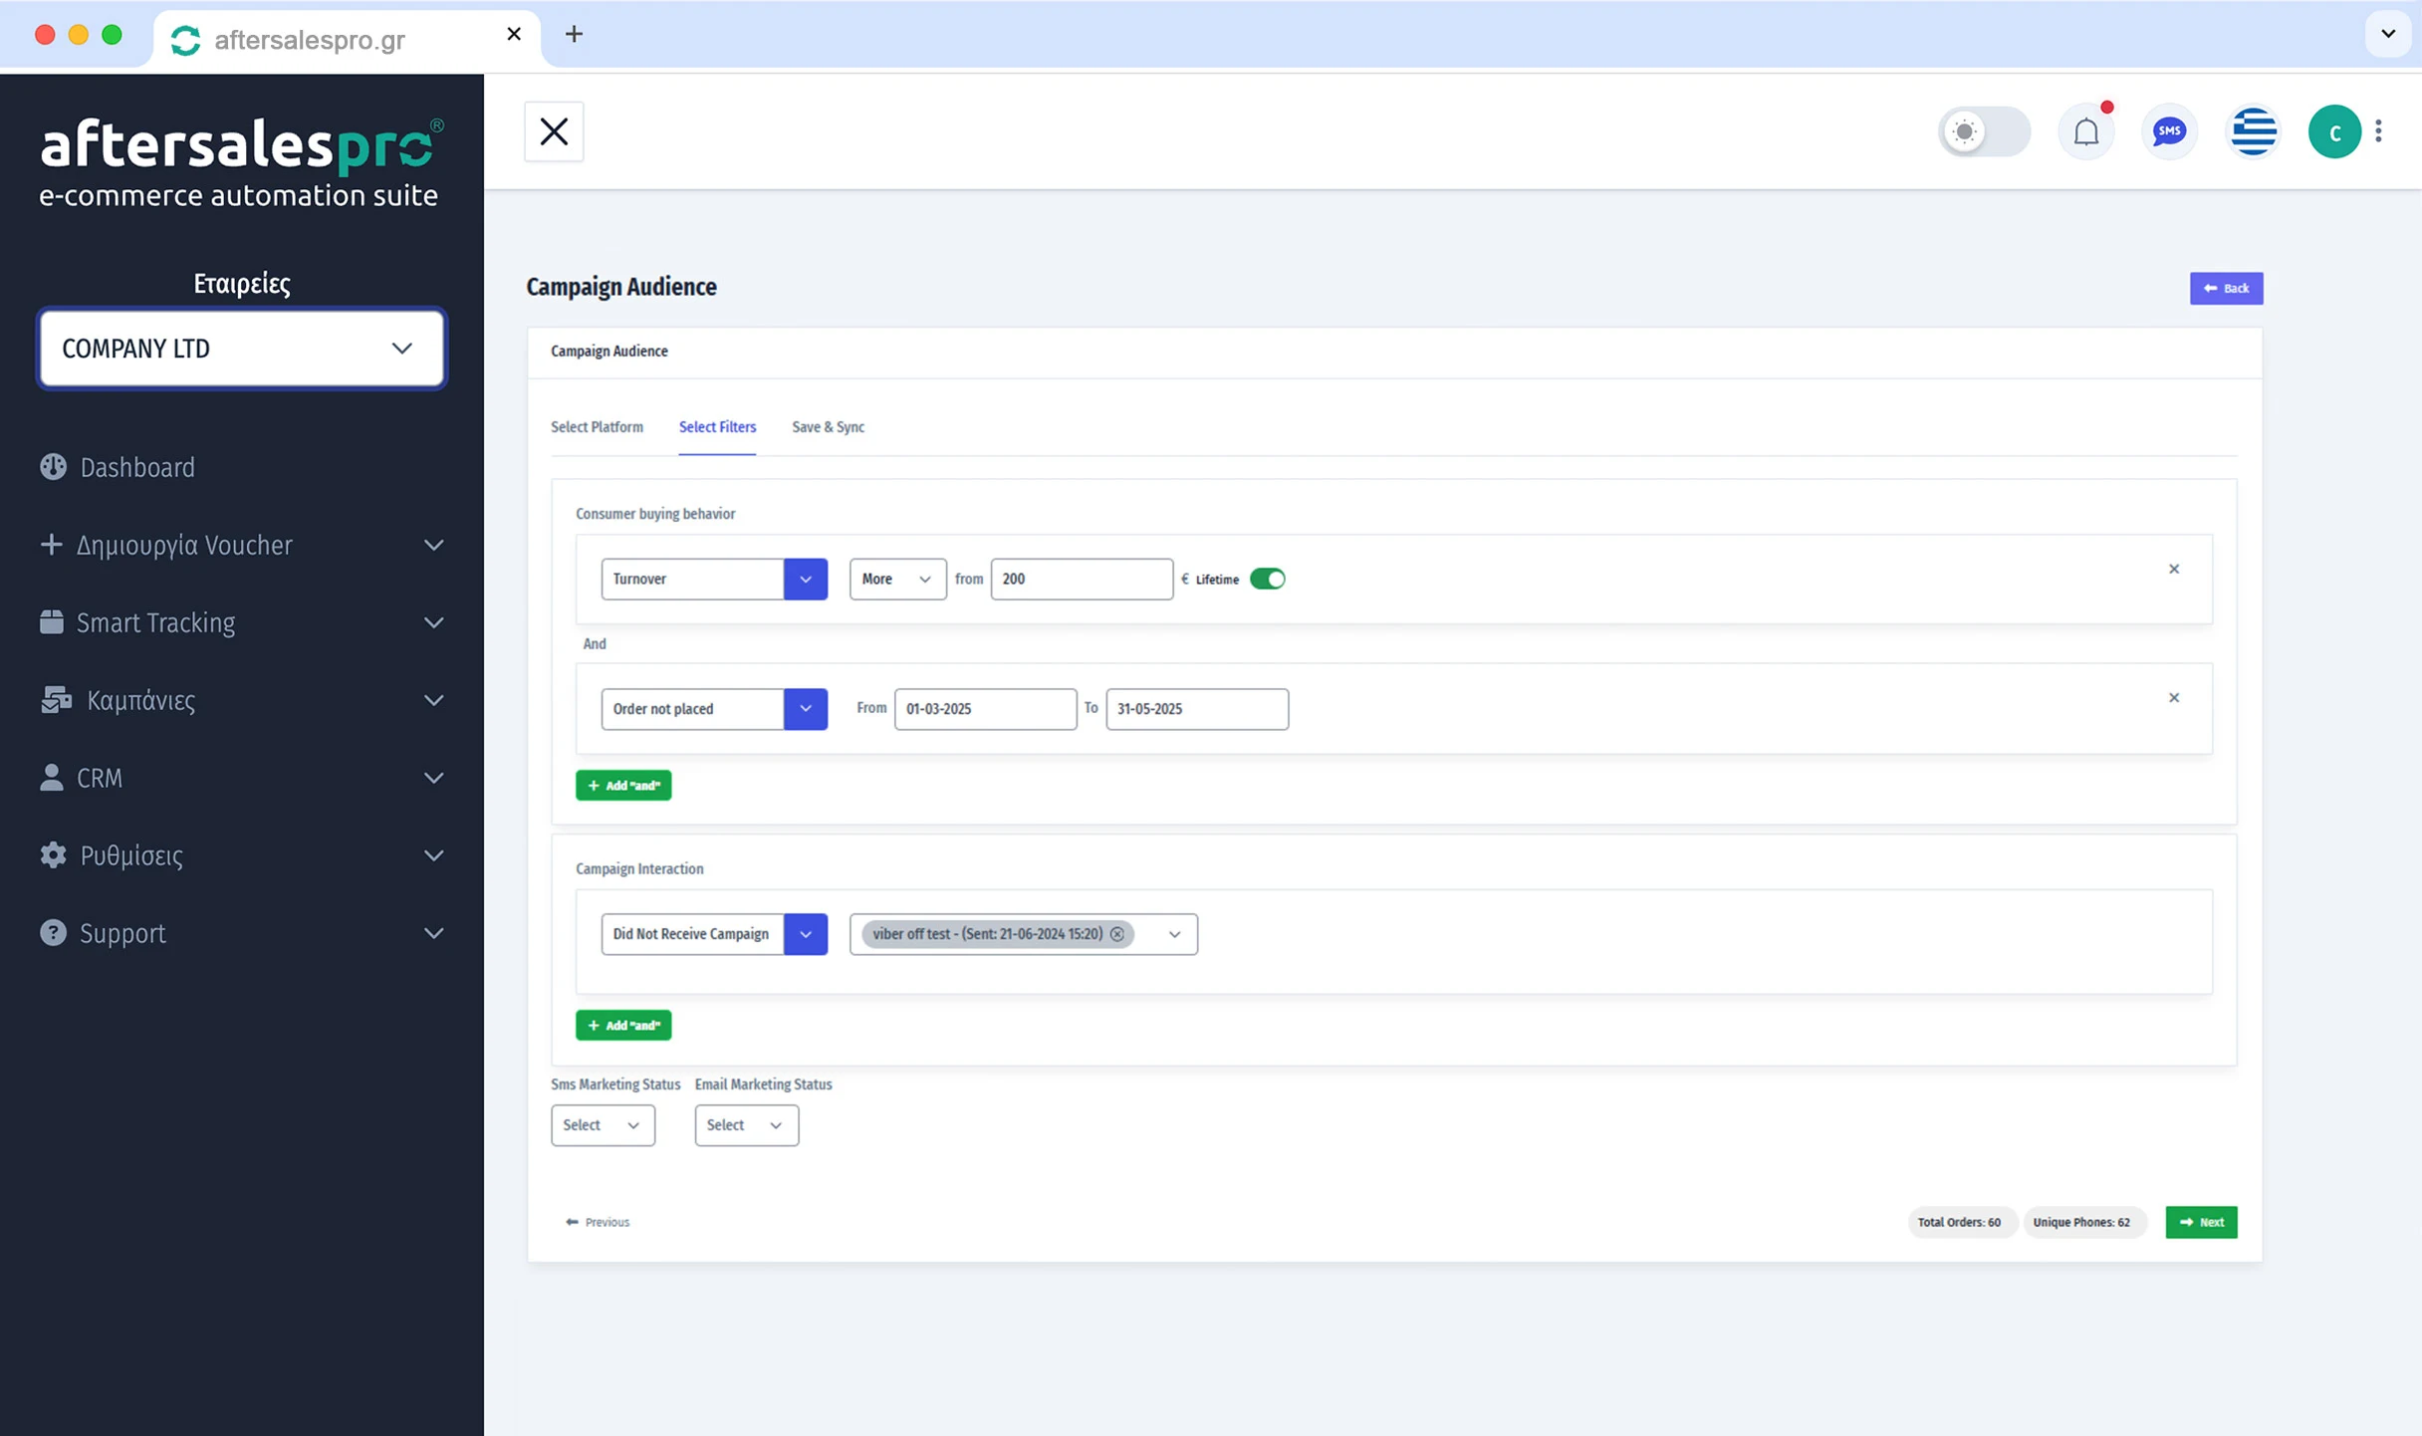Click Add "and" under Campaign Interaction
The height and width of the screenshot is (1436, 2422).
(x=622, y=1025)
